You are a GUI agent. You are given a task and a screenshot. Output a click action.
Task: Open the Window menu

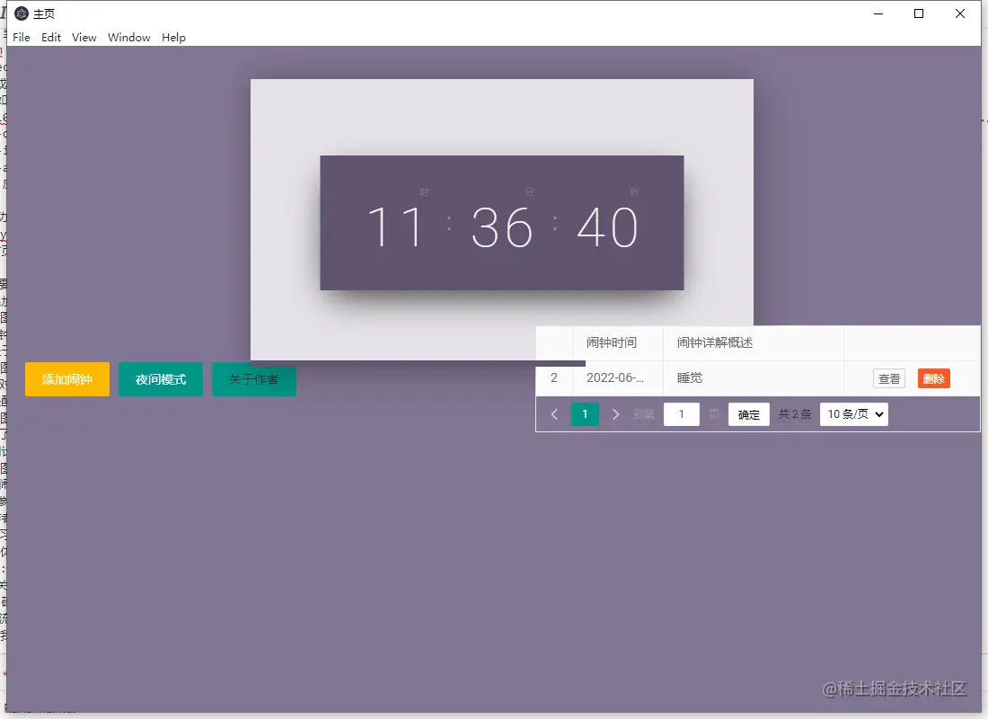[x=129, y=37]
